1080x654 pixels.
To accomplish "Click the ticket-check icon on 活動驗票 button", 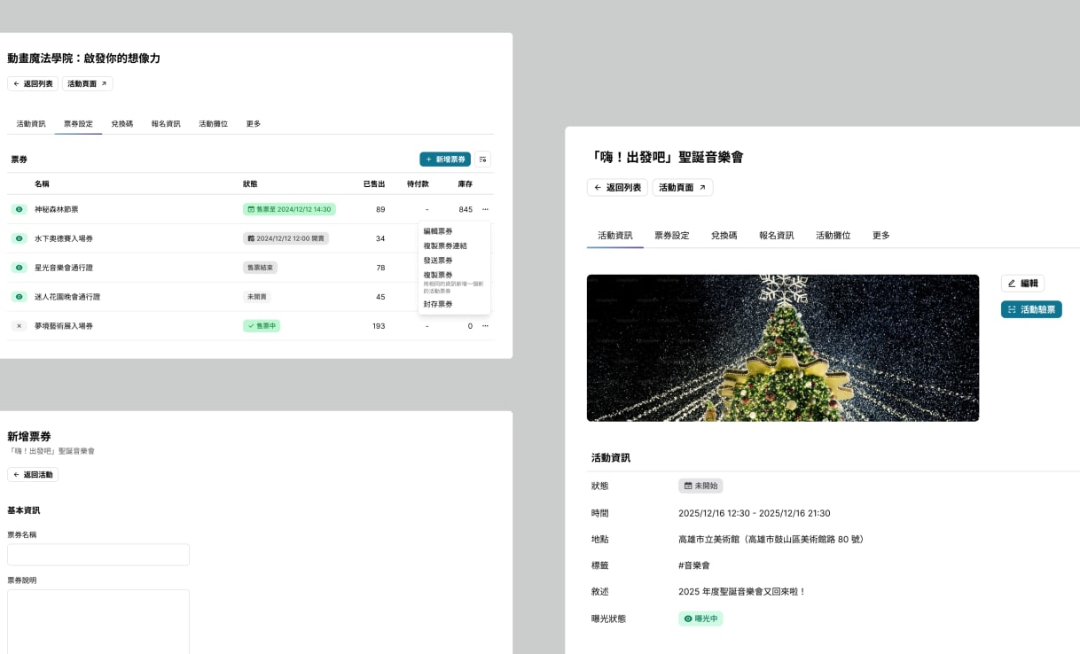I will click(1013, 309).
